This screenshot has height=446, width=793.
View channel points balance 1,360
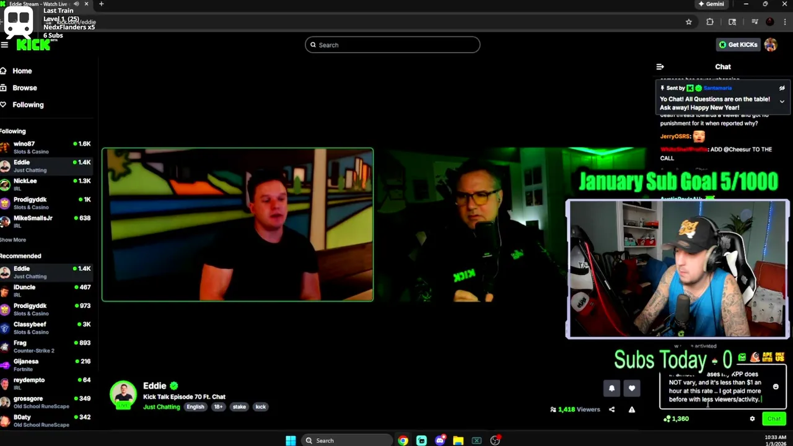click(x=676, y=419)
